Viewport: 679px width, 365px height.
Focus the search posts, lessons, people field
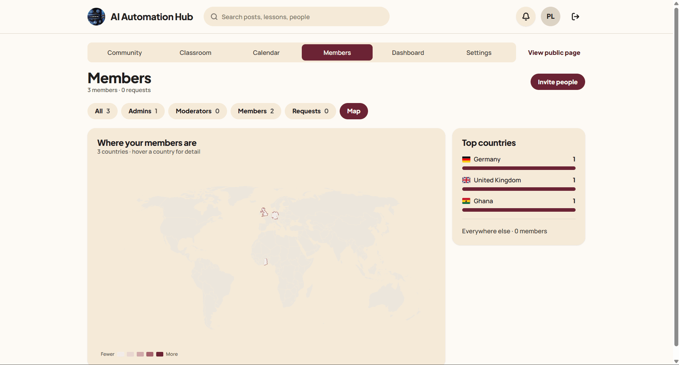[x=296, y=17]
